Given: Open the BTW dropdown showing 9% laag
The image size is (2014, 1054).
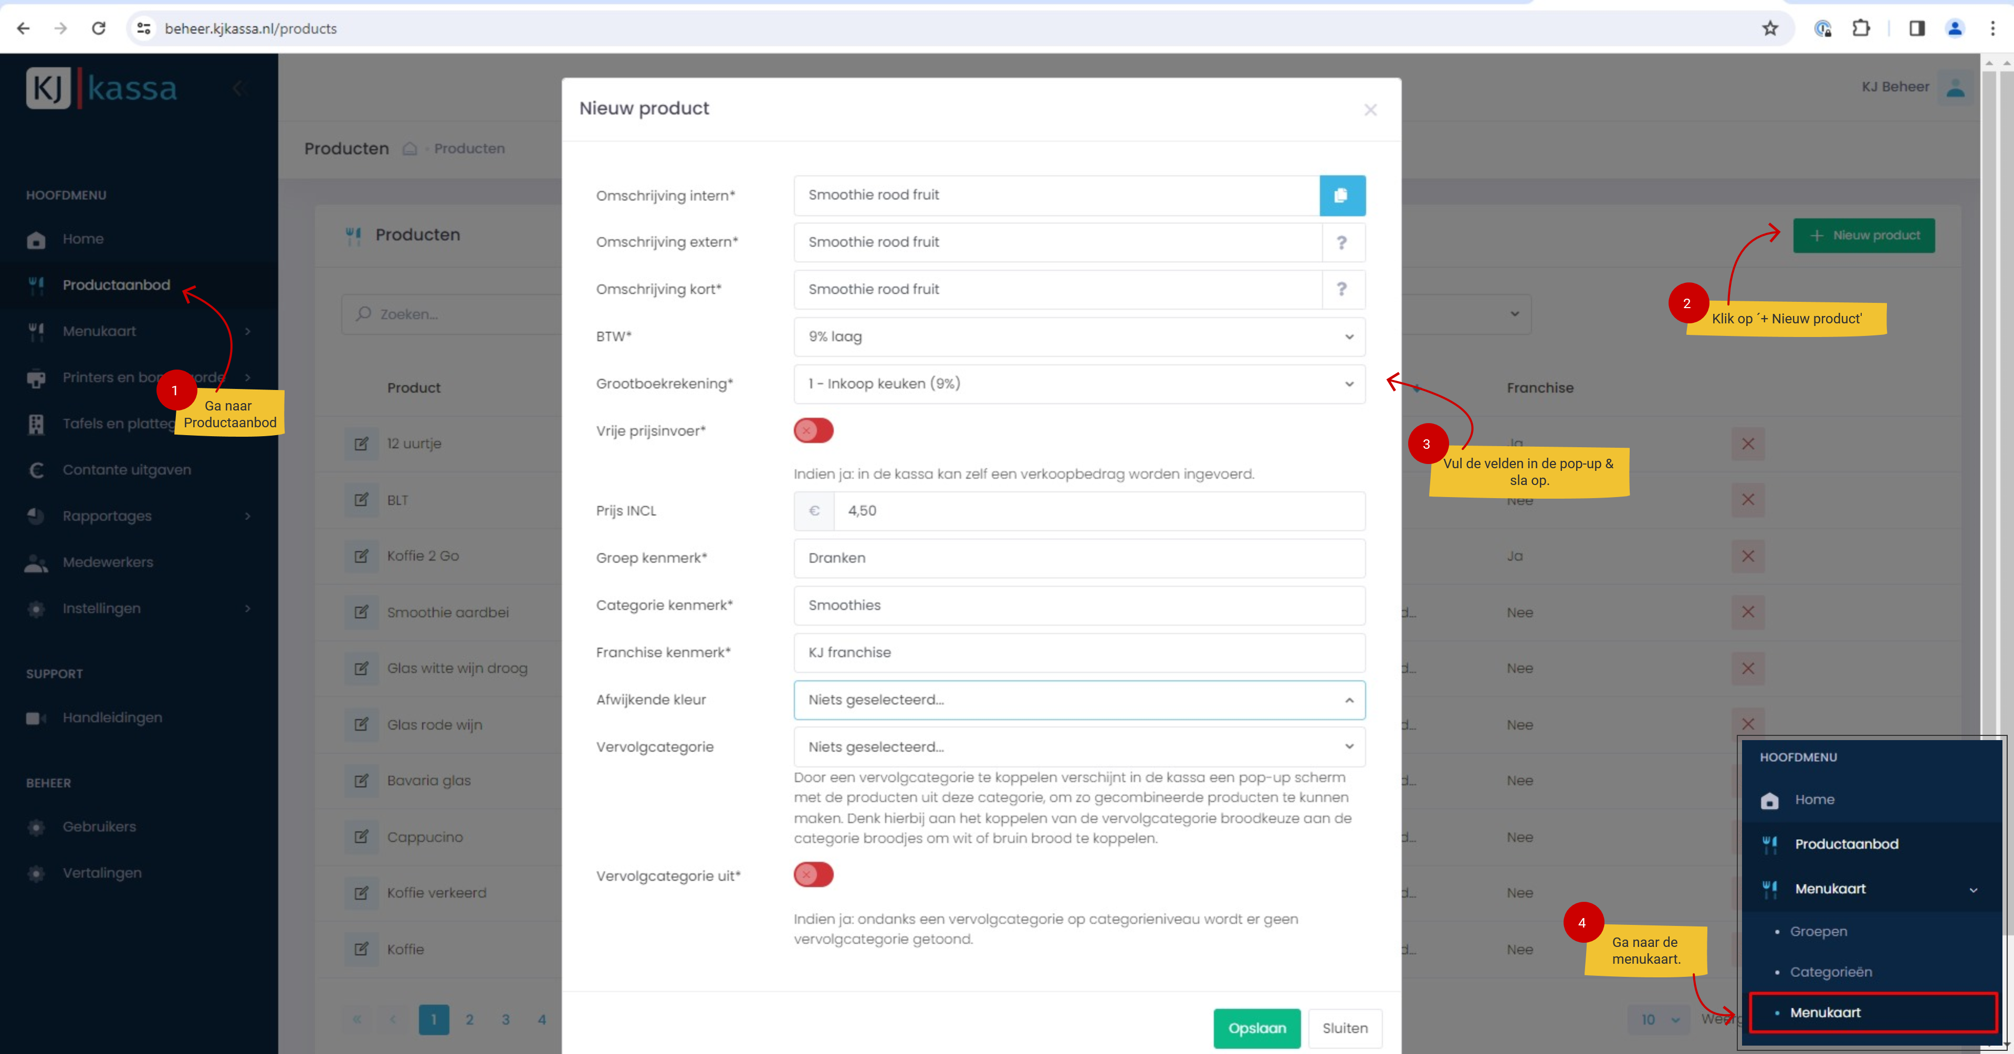Looking at the screenshot, I should [x=1079, y=337].
